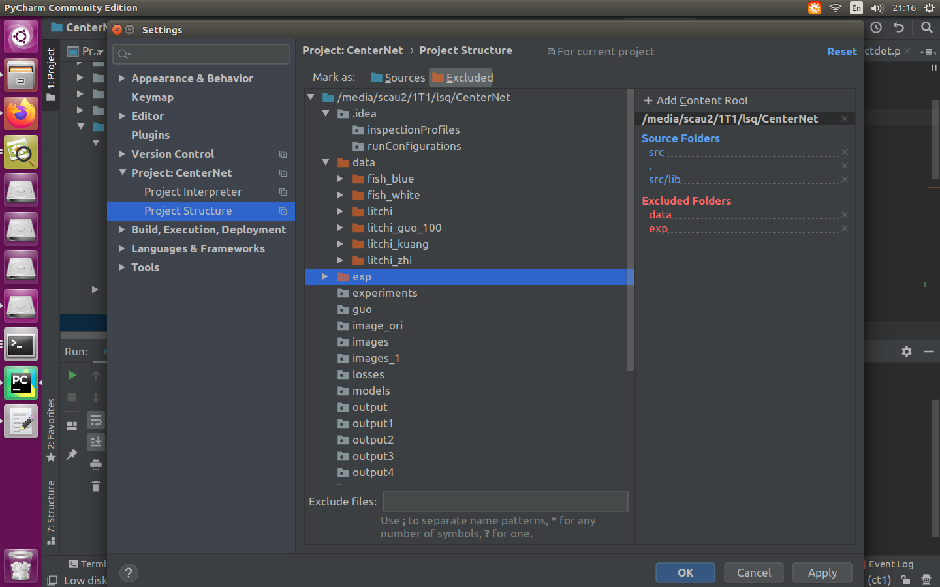Pin the run tab using the pin icon
The width and height of the screenshot is (940, 587).
click(x=72, y=454)
